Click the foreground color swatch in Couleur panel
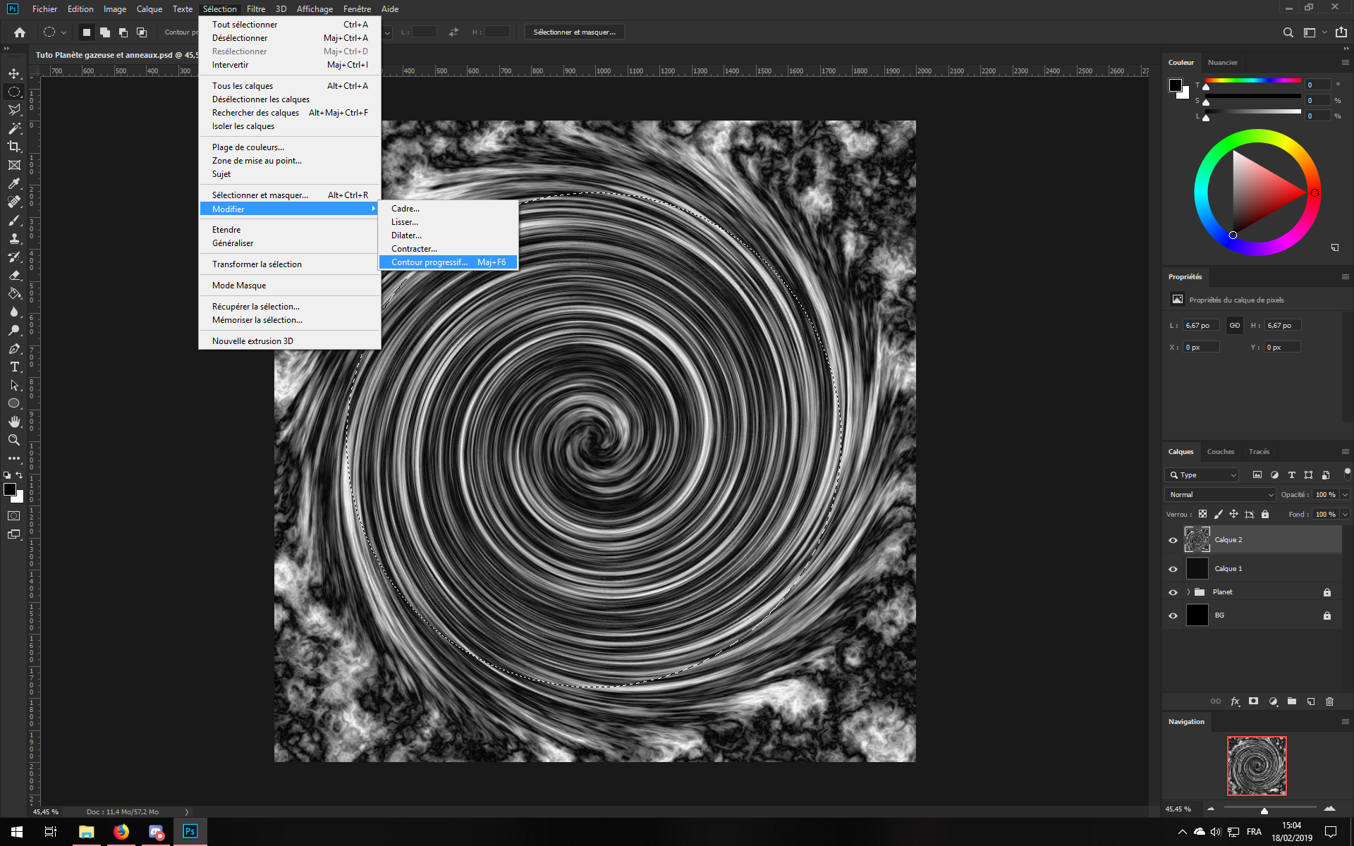 pyautogui.click(x=1176, y=85)
